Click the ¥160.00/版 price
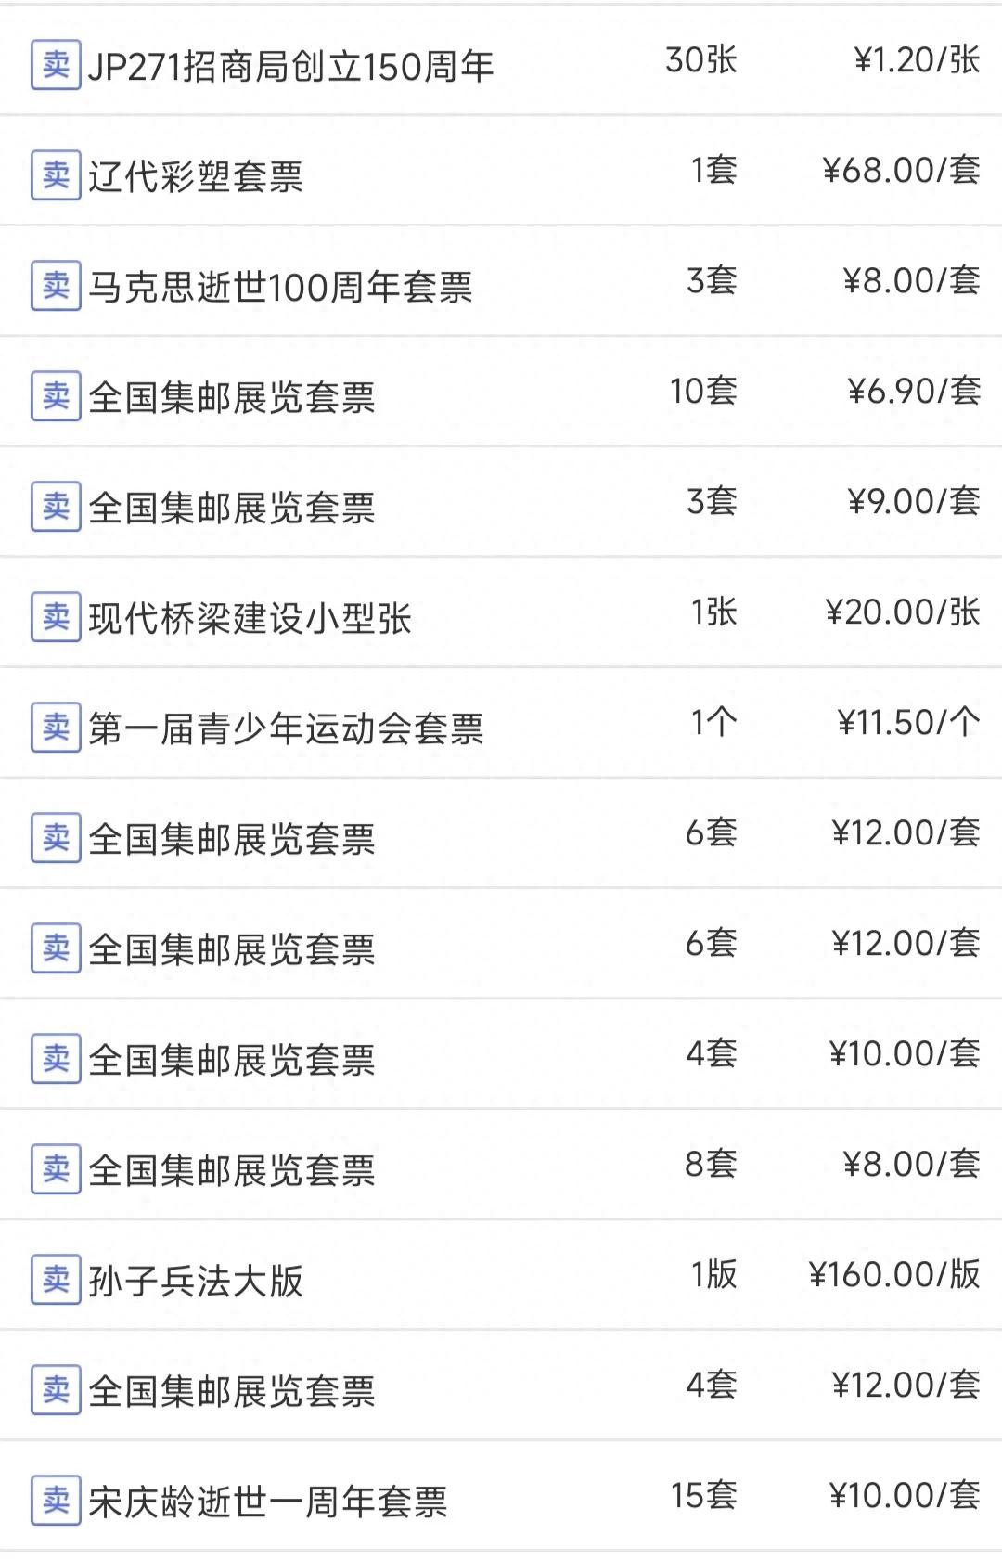Image resolution: width=1002 pixels, height=1560 pixels. pos(894,1275)
